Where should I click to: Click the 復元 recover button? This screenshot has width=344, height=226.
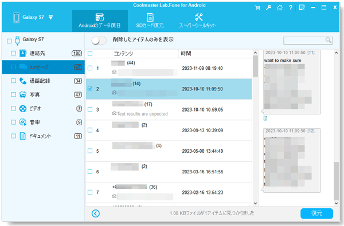click(316, 213)
